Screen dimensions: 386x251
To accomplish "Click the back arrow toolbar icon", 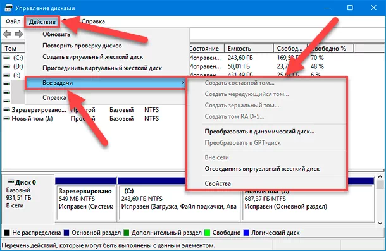I will click(7, 34).
